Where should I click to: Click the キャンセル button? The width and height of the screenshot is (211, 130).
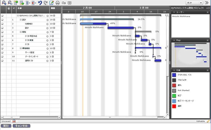(x=21, y=126)
